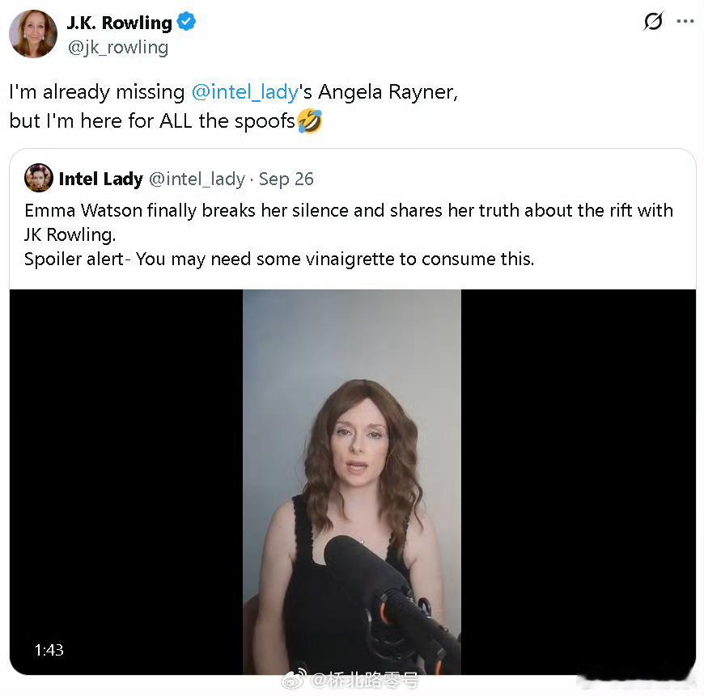This screenshot has height=696, width=704.
Task: Click the 1:43 video duration label
Action: (x=49, y=650)
